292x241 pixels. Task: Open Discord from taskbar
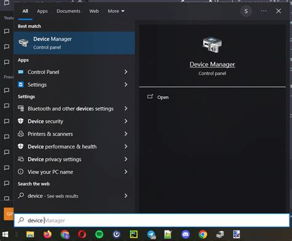[x=185, y=234]
